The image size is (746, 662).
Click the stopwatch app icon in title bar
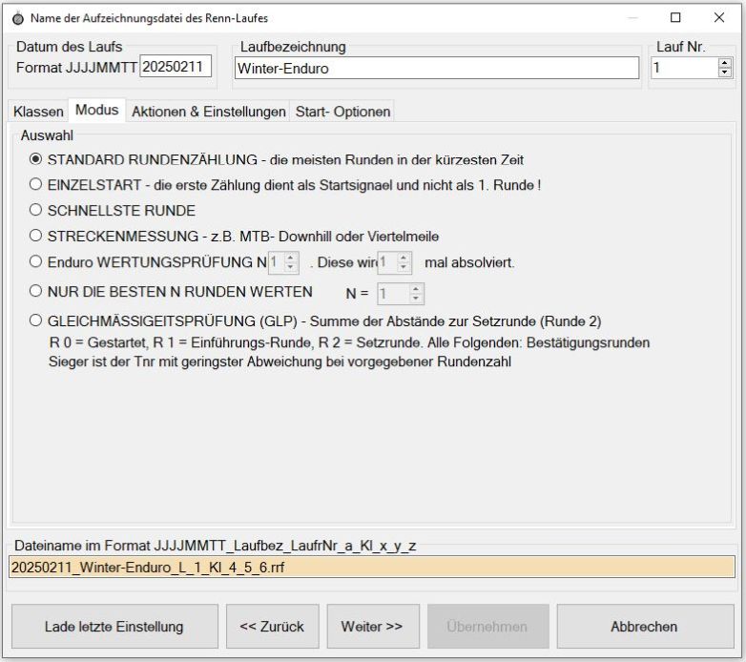[18, 18]
